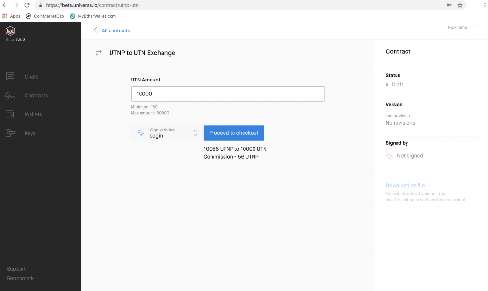488x291 pixels.
Task: Click the Keys icon in sidebar
Action: click(x=10, y=133)
